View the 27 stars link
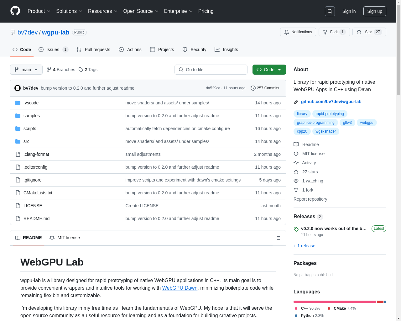Screen dimensions: 401x321 (305, 172)
